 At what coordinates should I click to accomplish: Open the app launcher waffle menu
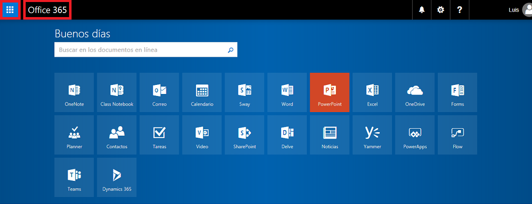(10, 10)
